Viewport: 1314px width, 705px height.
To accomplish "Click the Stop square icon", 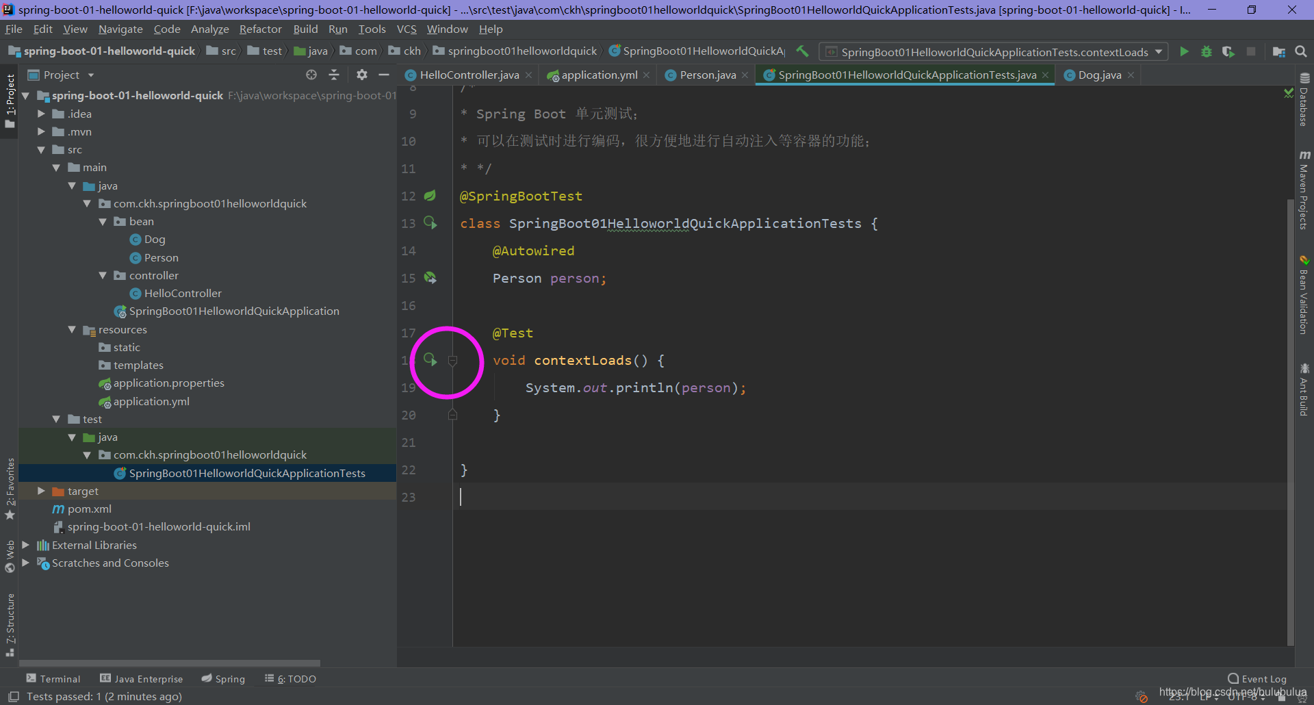I will [x=1251, y=51].
